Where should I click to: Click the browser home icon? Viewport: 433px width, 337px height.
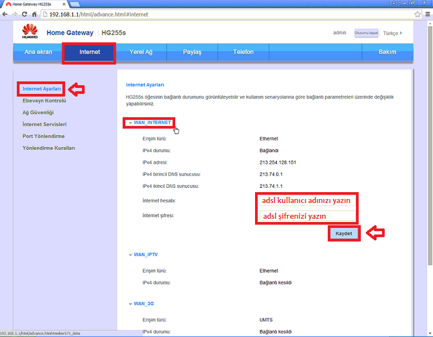tap(34, 14)
